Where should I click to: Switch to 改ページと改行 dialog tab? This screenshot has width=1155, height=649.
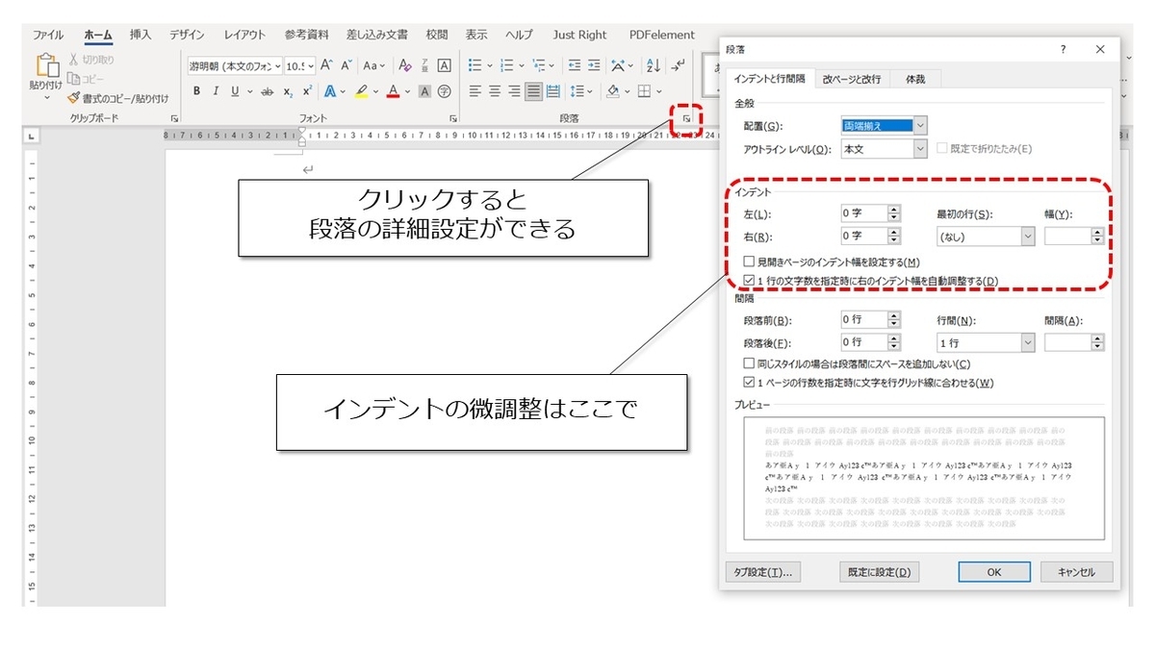coord(852,79)
